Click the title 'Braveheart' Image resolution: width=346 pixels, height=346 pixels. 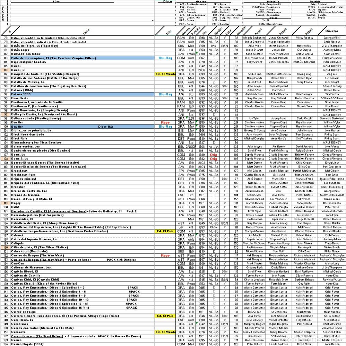point(19,171)
